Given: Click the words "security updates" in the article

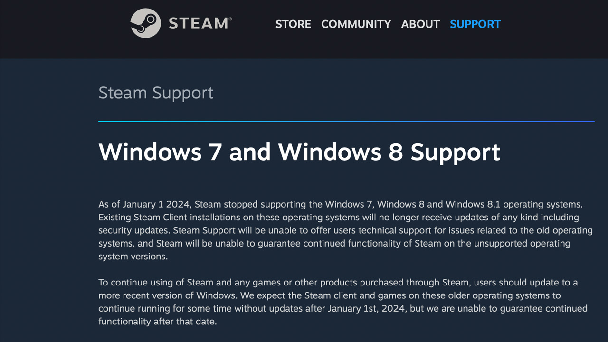Looking at the screenshot, I should point(134,231).
